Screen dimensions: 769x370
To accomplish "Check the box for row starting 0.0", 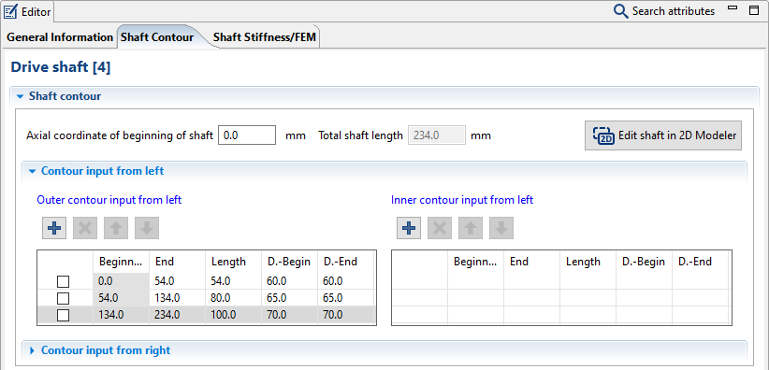I will tap(64, 282).
